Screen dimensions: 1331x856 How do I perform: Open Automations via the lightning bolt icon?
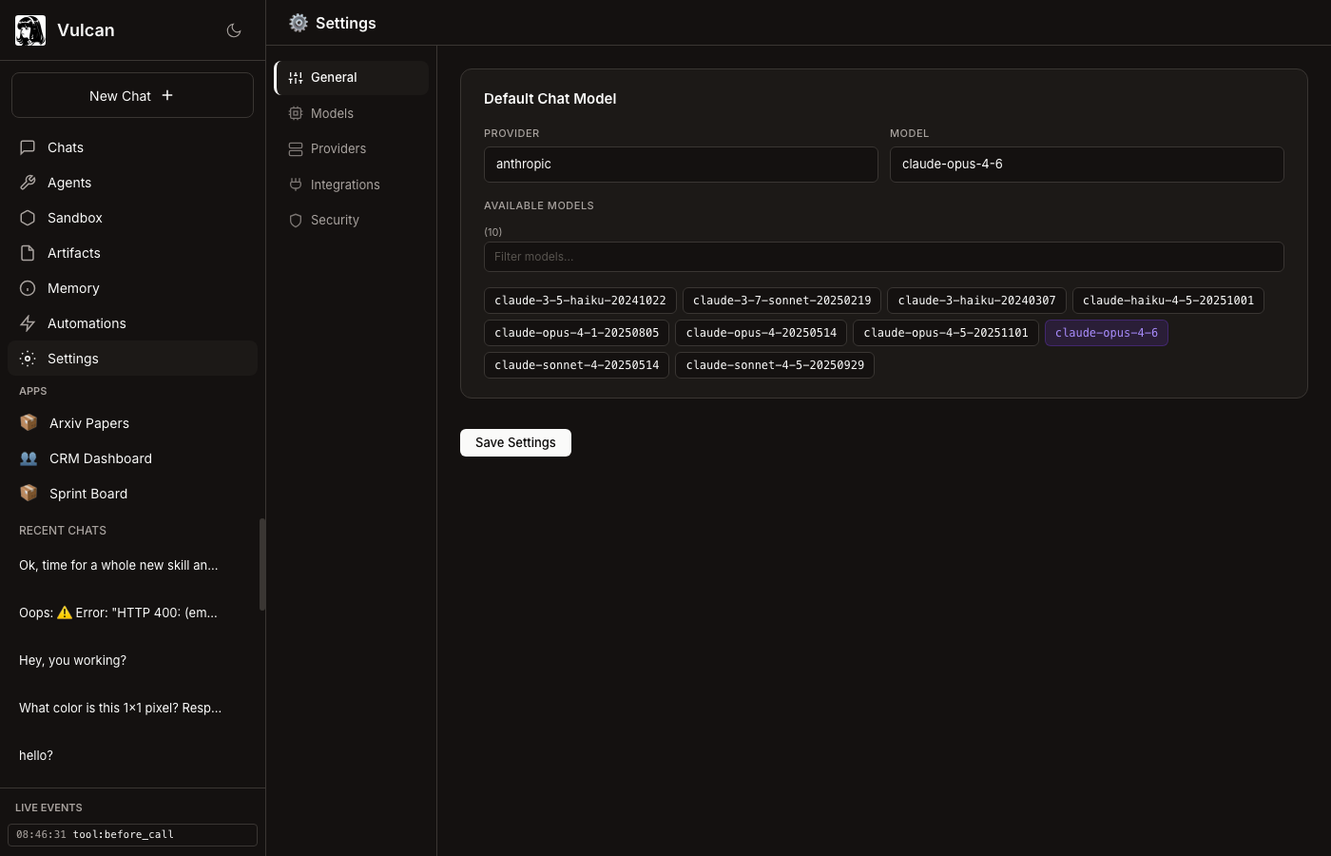[28, 323]
